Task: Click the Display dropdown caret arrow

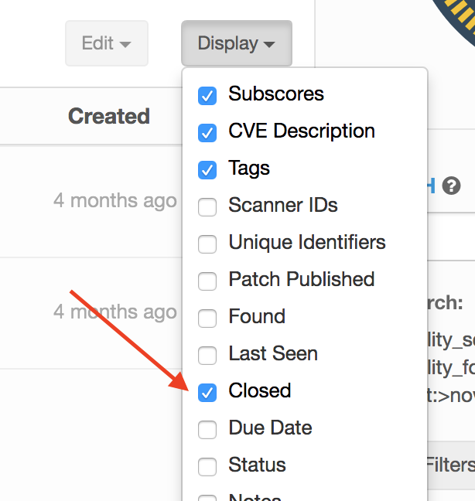Action: point(269,45)
